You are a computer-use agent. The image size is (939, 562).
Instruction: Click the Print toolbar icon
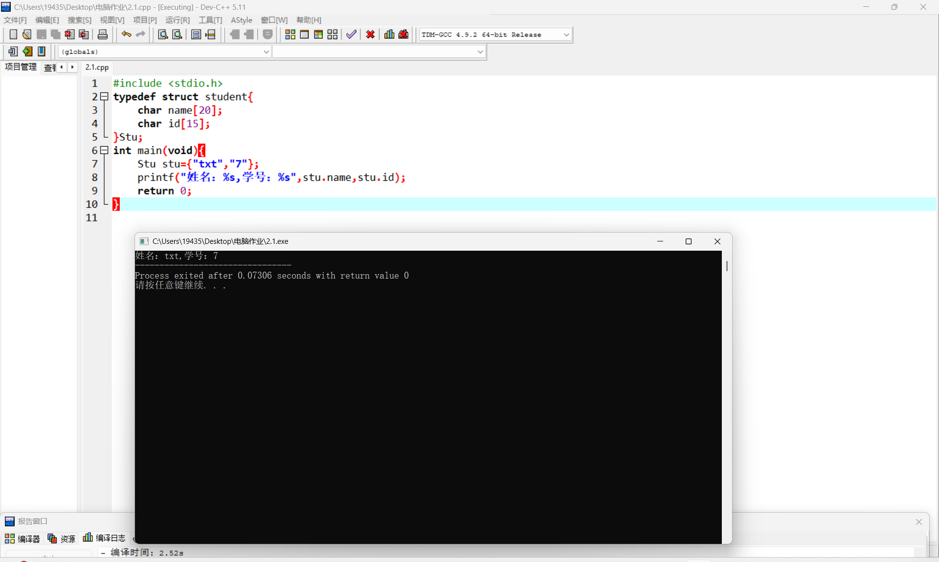[103, 34]
